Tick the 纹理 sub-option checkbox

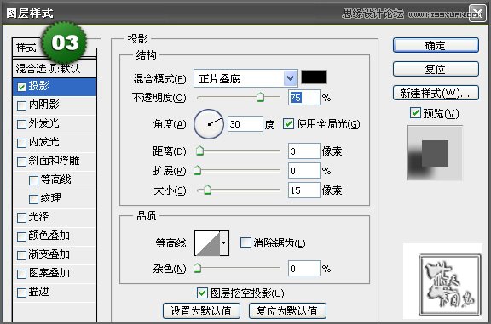click(33, 199)
